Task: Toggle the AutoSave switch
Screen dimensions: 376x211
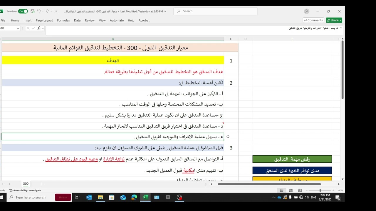Action: (23, 11)
